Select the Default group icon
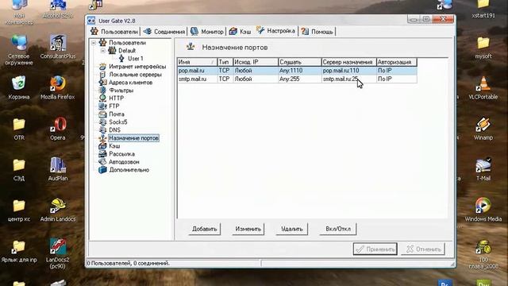 point(112,50)
